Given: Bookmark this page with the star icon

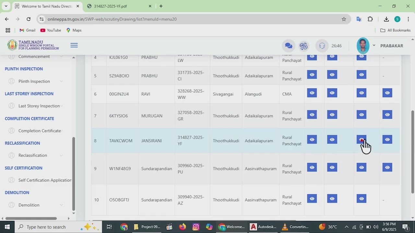Looking at the screenshot, I should (344, 19).
